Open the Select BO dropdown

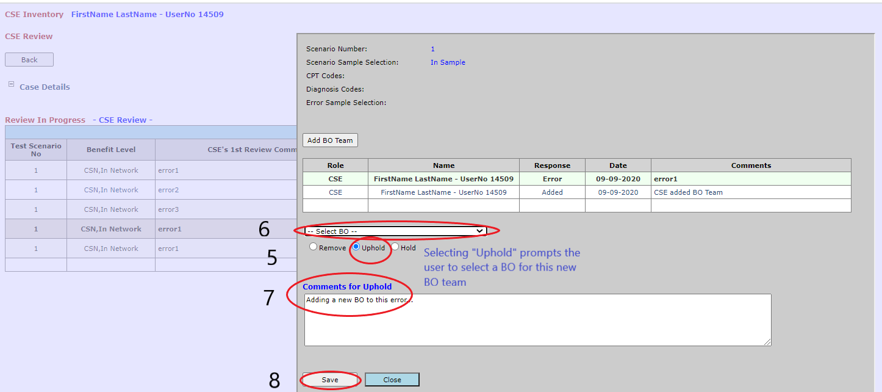tap(396, 231)
